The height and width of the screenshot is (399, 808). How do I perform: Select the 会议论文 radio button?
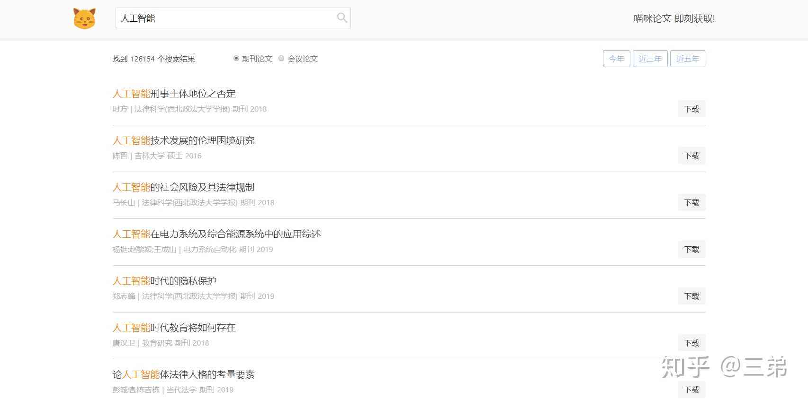click(281, 58)
